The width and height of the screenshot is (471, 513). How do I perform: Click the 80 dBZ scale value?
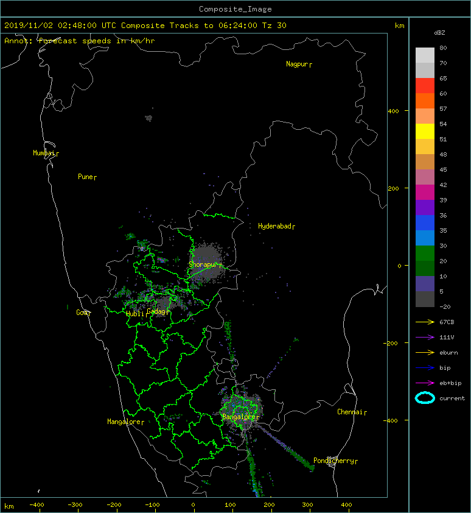point(443,48)
